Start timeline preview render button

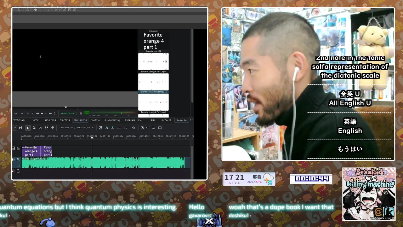tap(142, 128)
